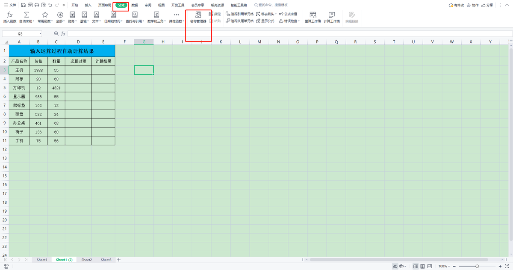Expand the quick access toolbar customize arrow
513x270 pixels.
click(64, 5)
